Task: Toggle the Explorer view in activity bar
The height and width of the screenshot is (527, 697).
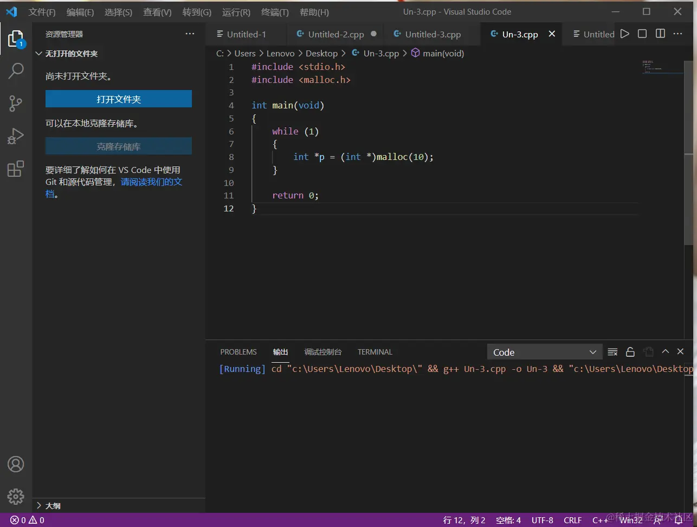Action: tap(16, 38)
